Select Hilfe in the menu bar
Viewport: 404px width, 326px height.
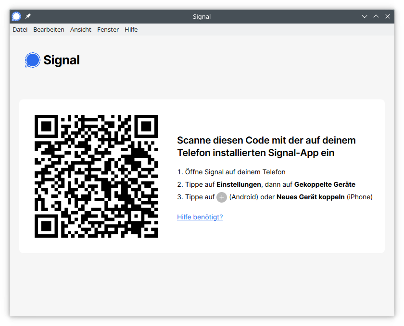point(131,29)
